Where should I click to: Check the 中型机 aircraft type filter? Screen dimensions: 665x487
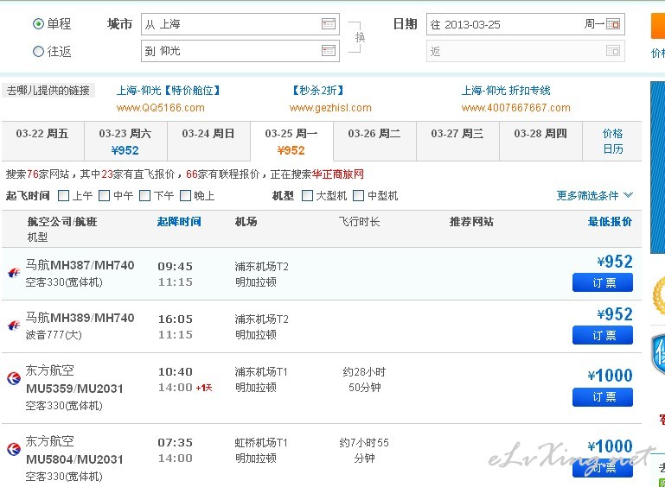tap(358, 196)
